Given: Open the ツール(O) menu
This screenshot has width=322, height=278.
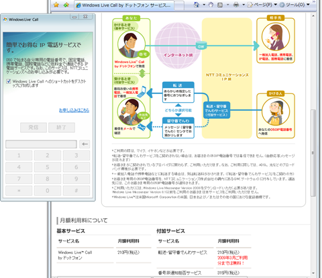Looking at the screenshot, I should pyautogui.click(x=294, y=5).
